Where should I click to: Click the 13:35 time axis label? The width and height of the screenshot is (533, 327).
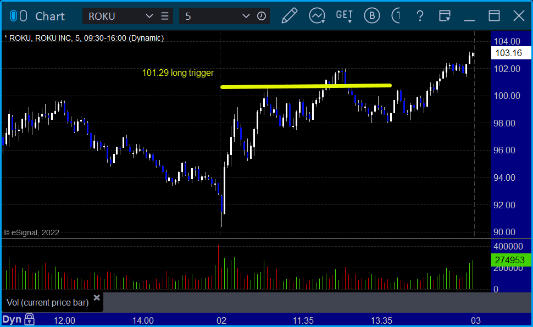coord(381,320)
